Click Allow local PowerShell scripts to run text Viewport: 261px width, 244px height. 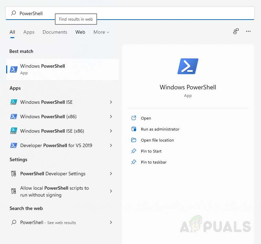coord(55,191)
